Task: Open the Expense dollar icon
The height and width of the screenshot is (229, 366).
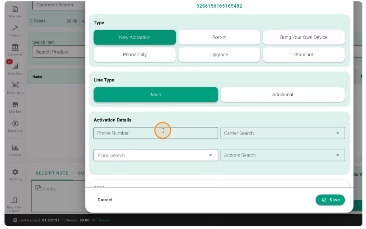Action: point(15,123)
